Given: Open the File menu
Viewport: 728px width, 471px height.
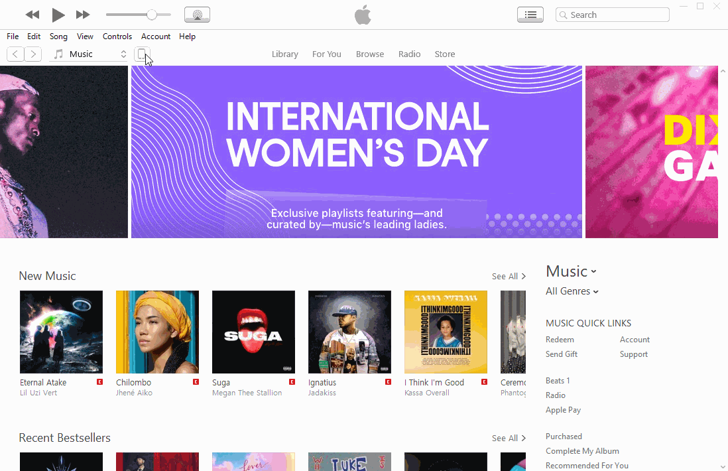Looking at the screenshot, I should [13, 36].
